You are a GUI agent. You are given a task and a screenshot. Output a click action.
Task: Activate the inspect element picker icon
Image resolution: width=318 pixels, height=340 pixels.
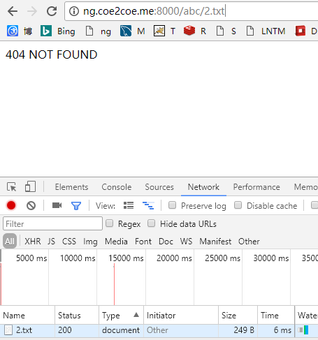point(12,187)
